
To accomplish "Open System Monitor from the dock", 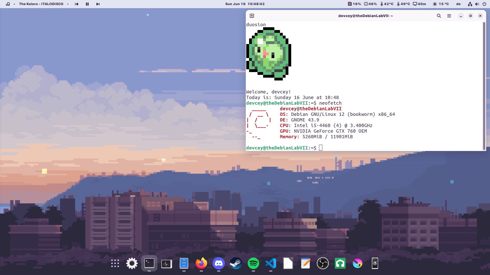I will coord(167,264).
